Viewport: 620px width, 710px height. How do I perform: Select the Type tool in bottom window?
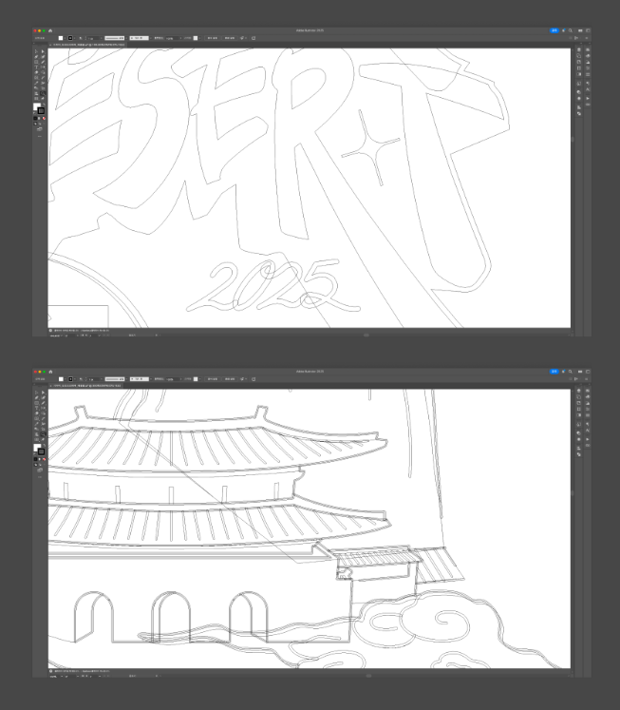tap(36, 407)
